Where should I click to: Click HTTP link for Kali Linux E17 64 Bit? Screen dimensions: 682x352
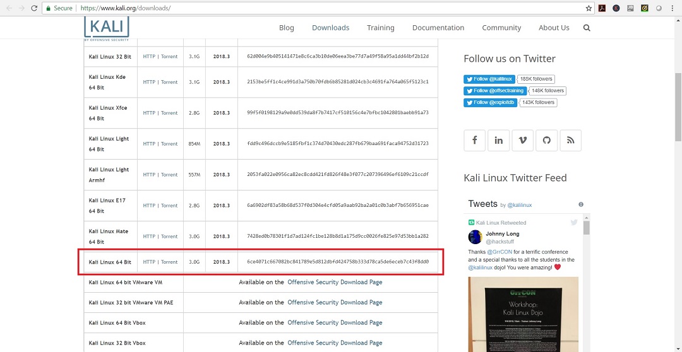(149, 206)
